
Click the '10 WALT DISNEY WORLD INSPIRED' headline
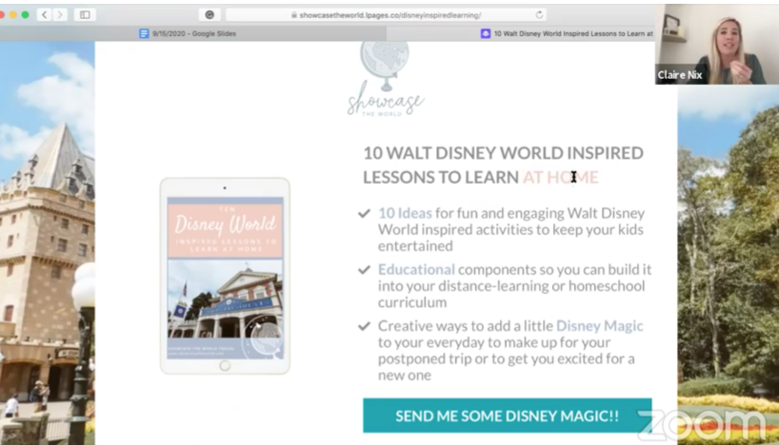tap(503, 153)
